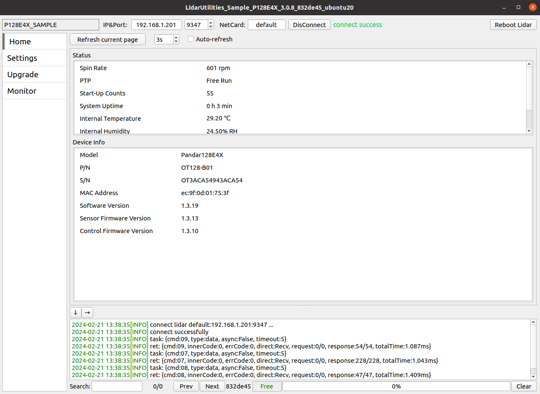Click the IP address field 192.168.1.201
This screenshot has height=394, width=540.
pyautogui.click(x=157, y=24)
